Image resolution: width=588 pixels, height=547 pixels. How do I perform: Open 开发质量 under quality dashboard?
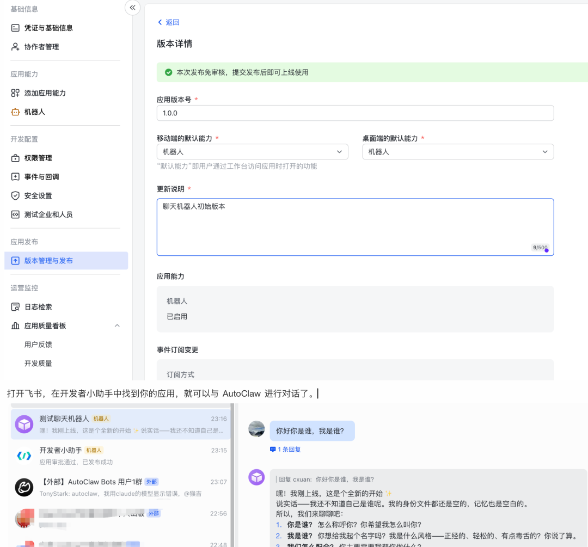(38, 363)
